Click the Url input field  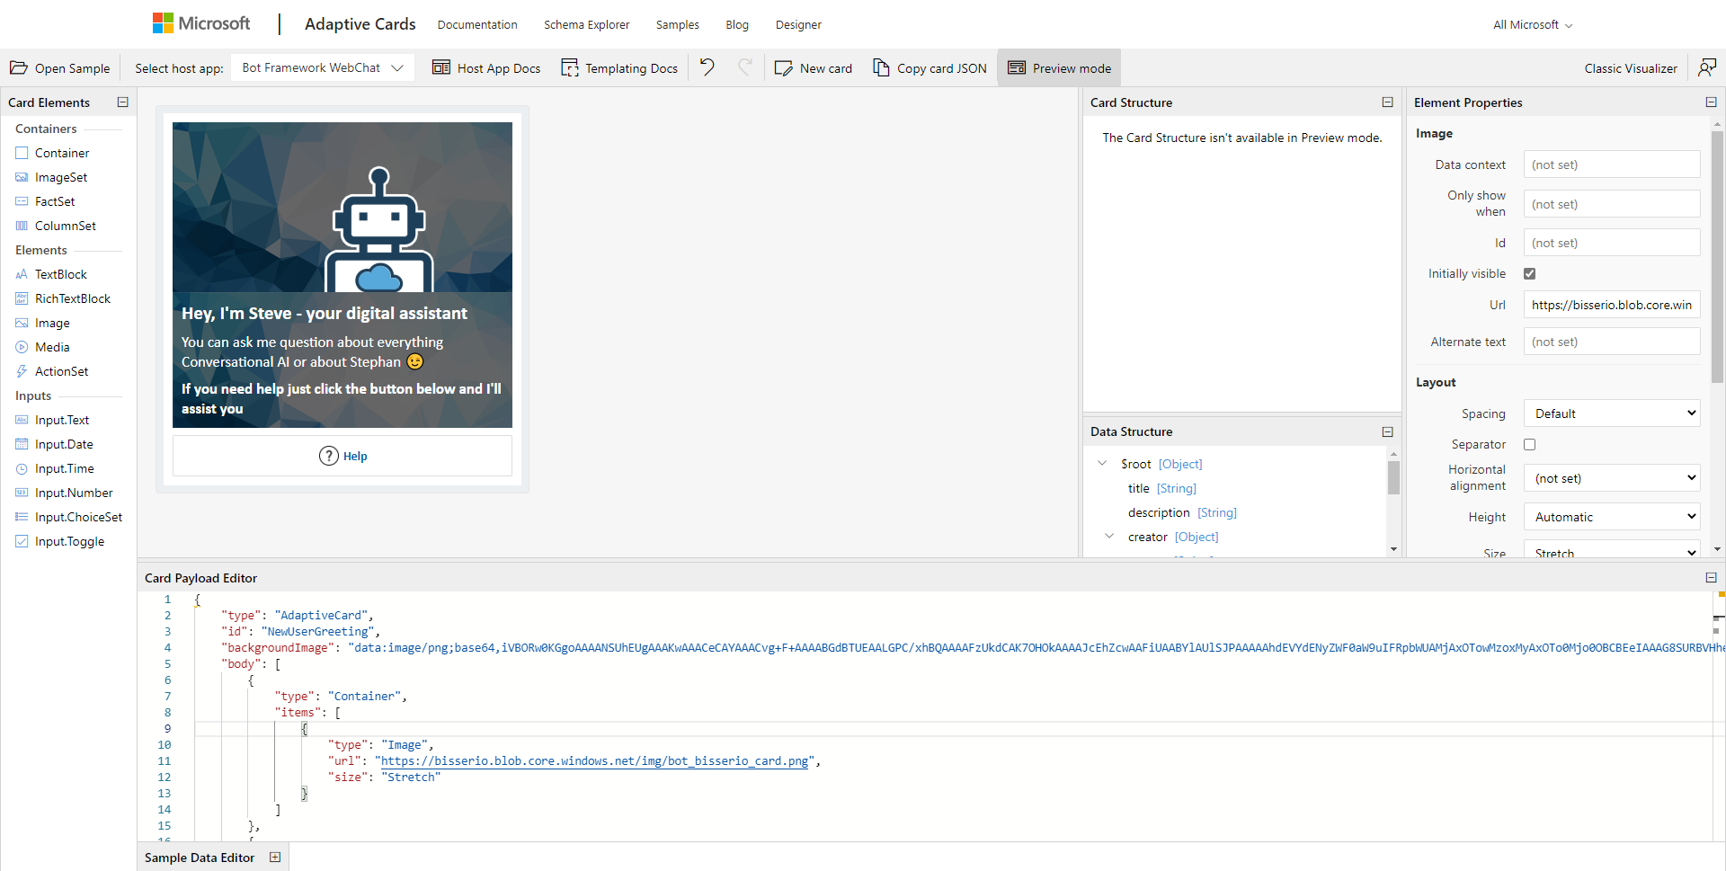coord(1612,305)
